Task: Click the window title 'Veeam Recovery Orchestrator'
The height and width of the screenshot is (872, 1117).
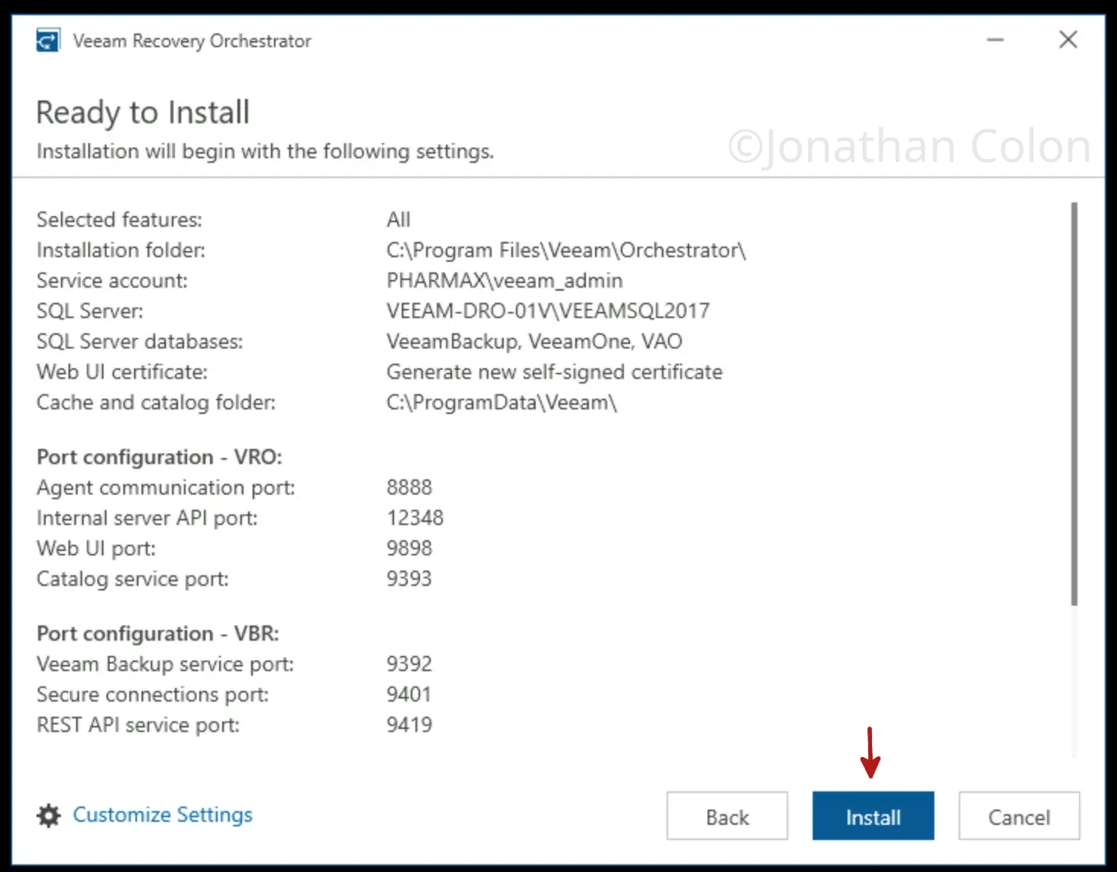Action: click(192, 41)
